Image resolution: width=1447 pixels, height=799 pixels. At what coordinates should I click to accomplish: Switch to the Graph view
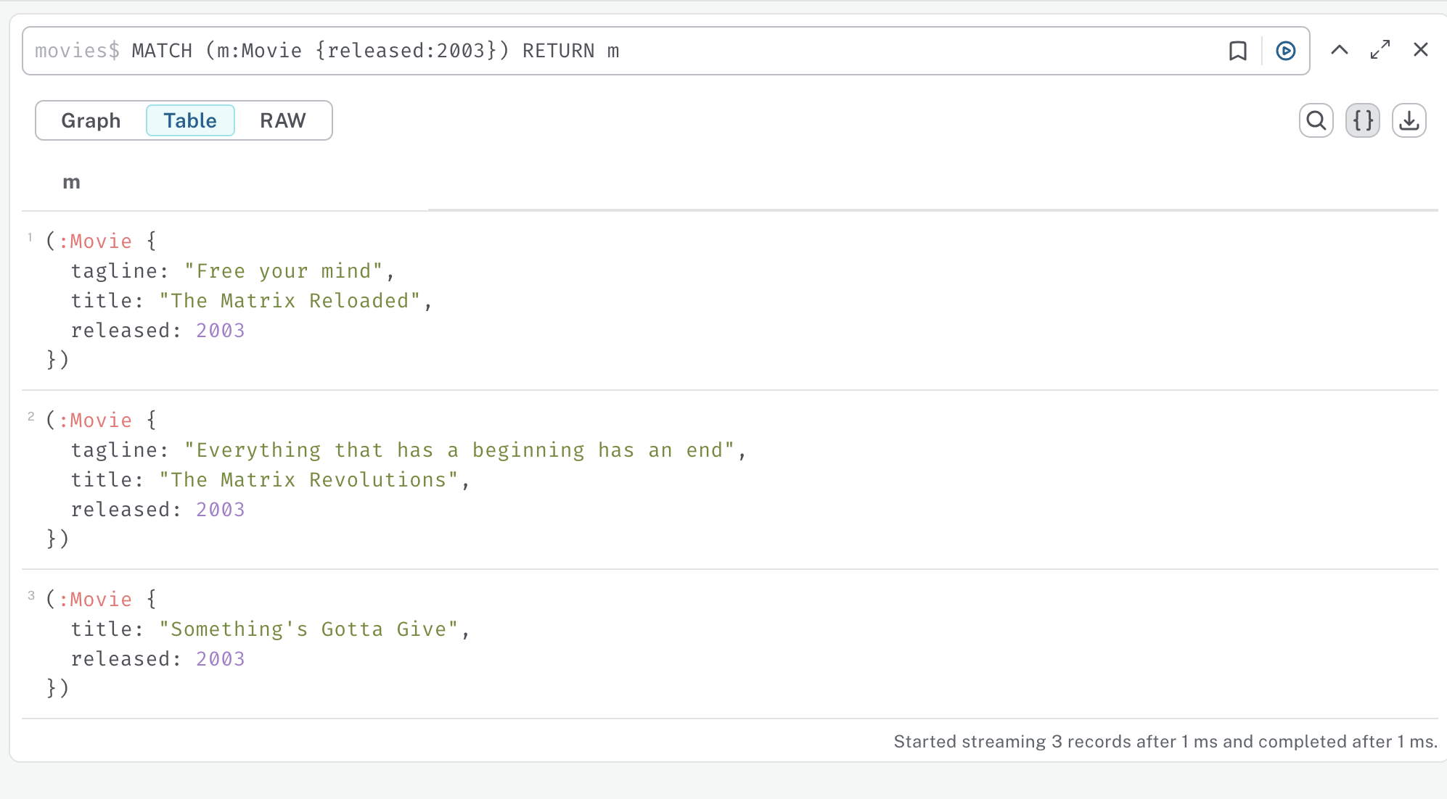(91, 120)
